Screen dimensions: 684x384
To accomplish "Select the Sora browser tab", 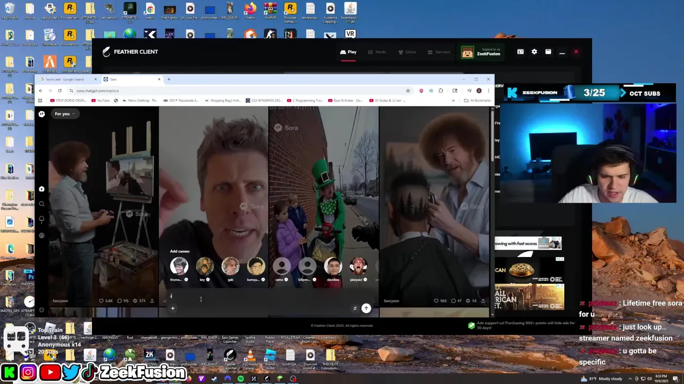I will [x=131, y=79].
